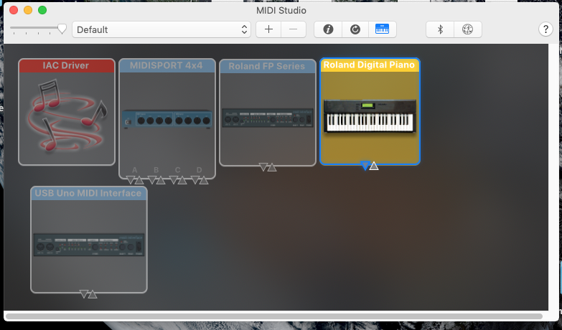Image resolution: width=562 pixels, height=330 pixels.
Task: Click the MIDISPORT 4x4 title label
Action: coord(167,65)
